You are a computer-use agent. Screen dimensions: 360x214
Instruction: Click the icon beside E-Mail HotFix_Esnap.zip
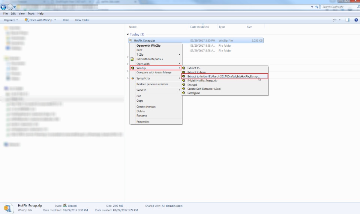pos(184,81)
